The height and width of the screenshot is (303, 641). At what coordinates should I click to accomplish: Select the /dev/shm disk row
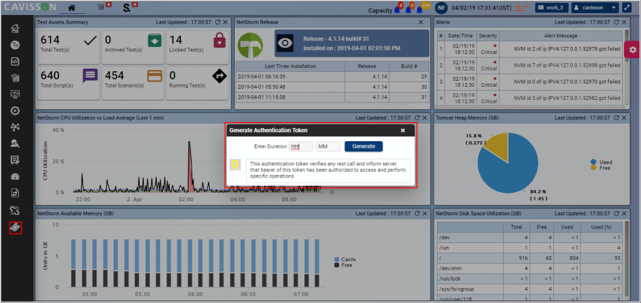point(530,269)
